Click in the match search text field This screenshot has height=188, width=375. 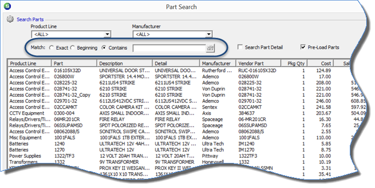(x=170, y=48)
